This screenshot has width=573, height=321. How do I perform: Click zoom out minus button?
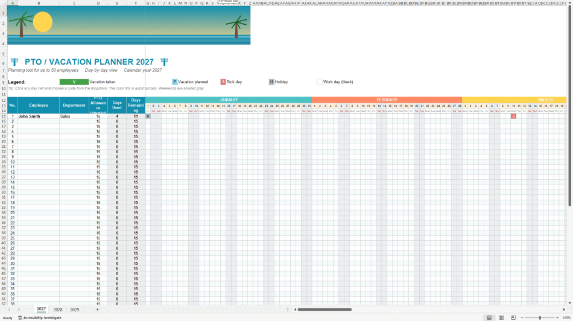point(522,318)
